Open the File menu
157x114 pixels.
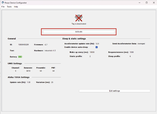click(x=3, y=7)
